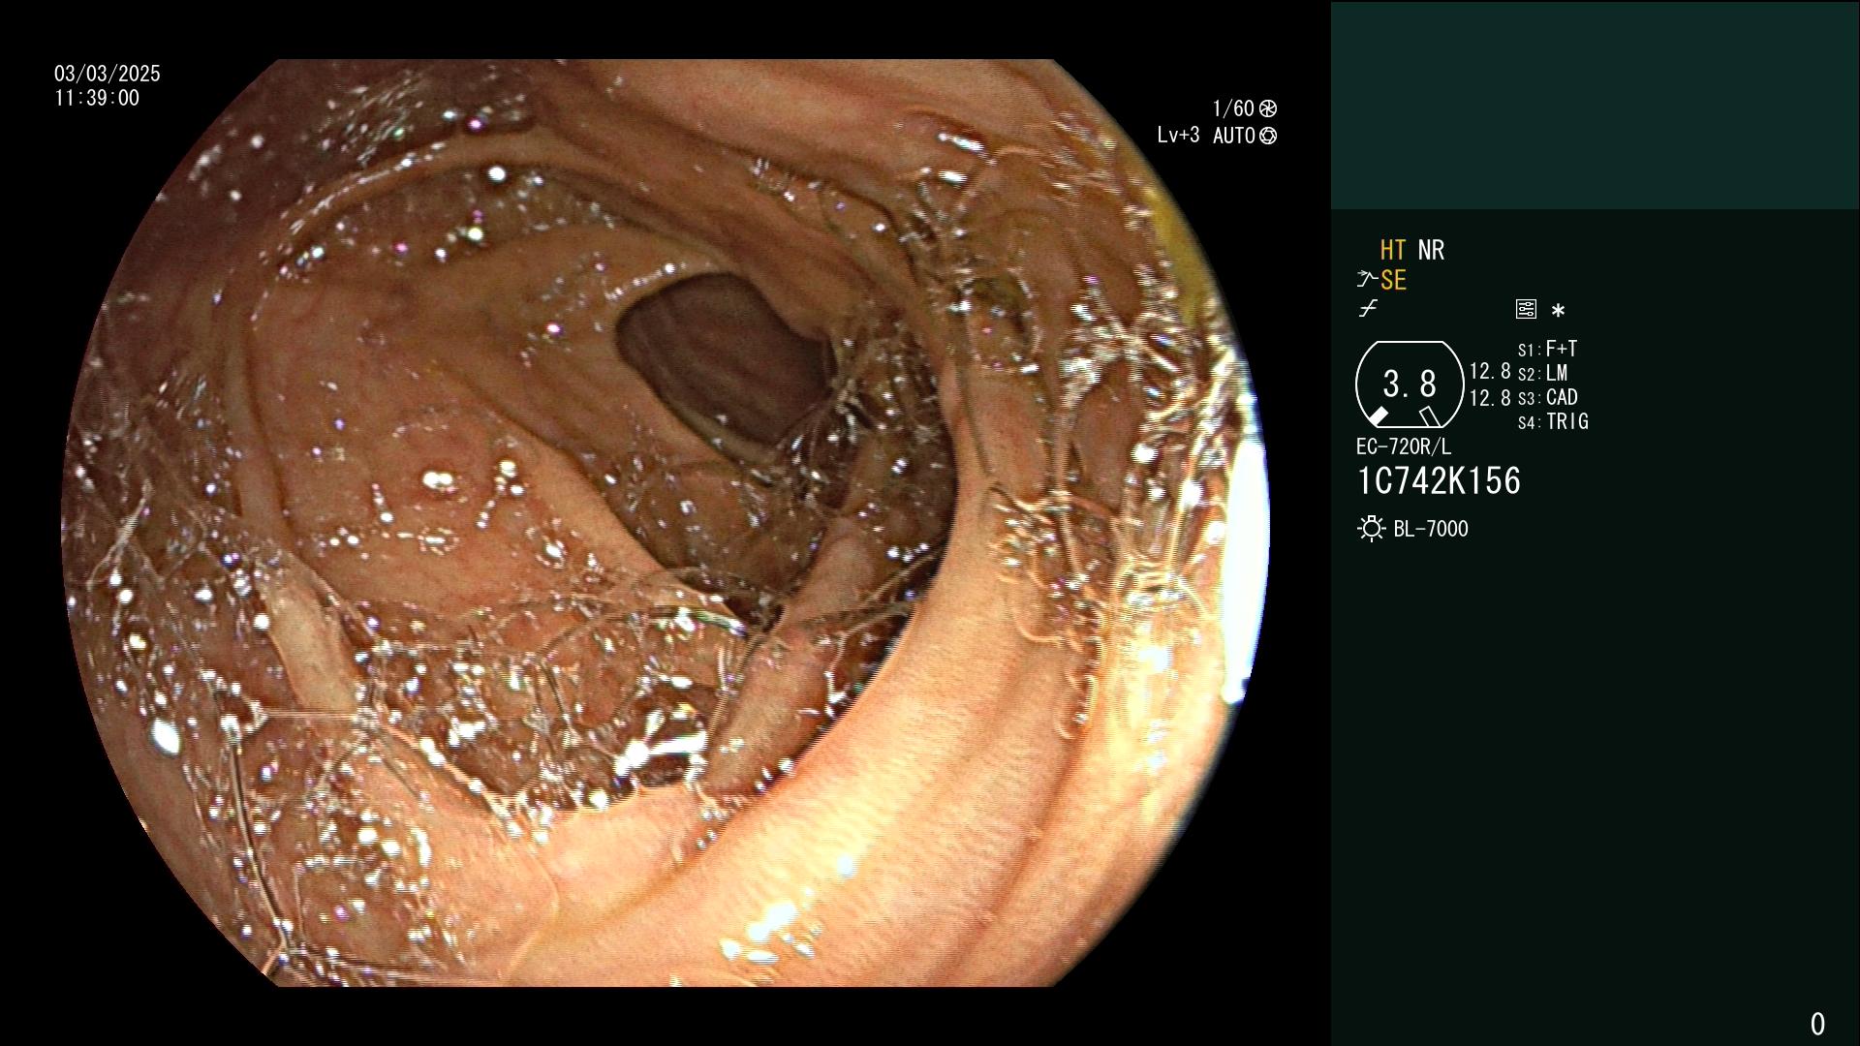This screenshot has width=1860, height=1046.
Task: Click the yellow SE indicator
Action: point(1393,280)
